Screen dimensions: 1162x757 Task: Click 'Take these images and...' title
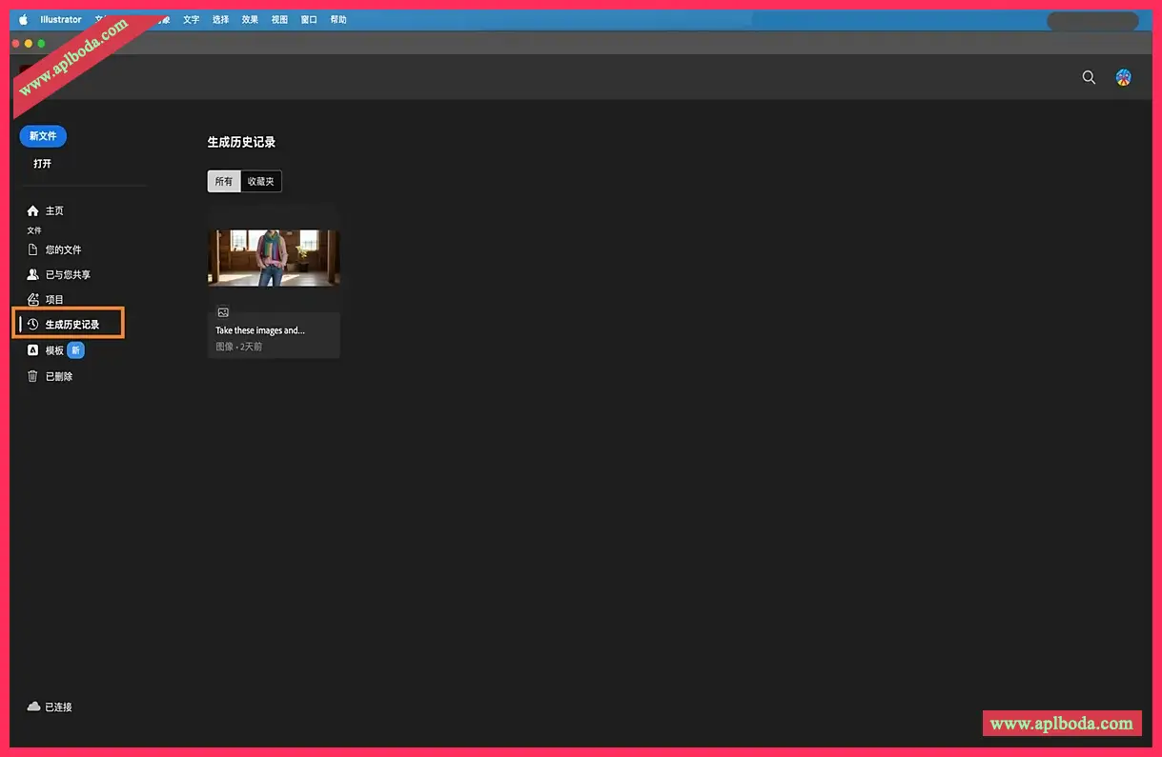pos(260,330)
